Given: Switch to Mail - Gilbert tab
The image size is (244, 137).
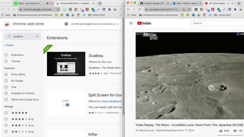Looking at the screenshot, I should click(x=187, y=3).
